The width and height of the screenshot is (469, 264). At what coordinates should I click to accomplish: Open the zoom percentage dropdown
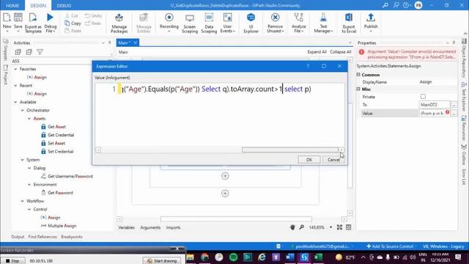coord(330,227)
